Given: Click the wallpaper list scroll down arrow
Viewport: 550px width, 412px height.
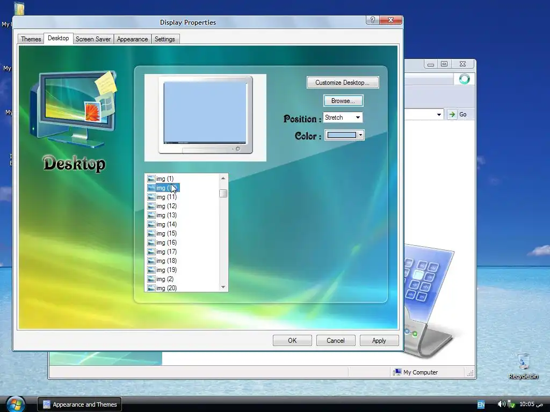Looking at the screenshot, I should click(223, 288).
